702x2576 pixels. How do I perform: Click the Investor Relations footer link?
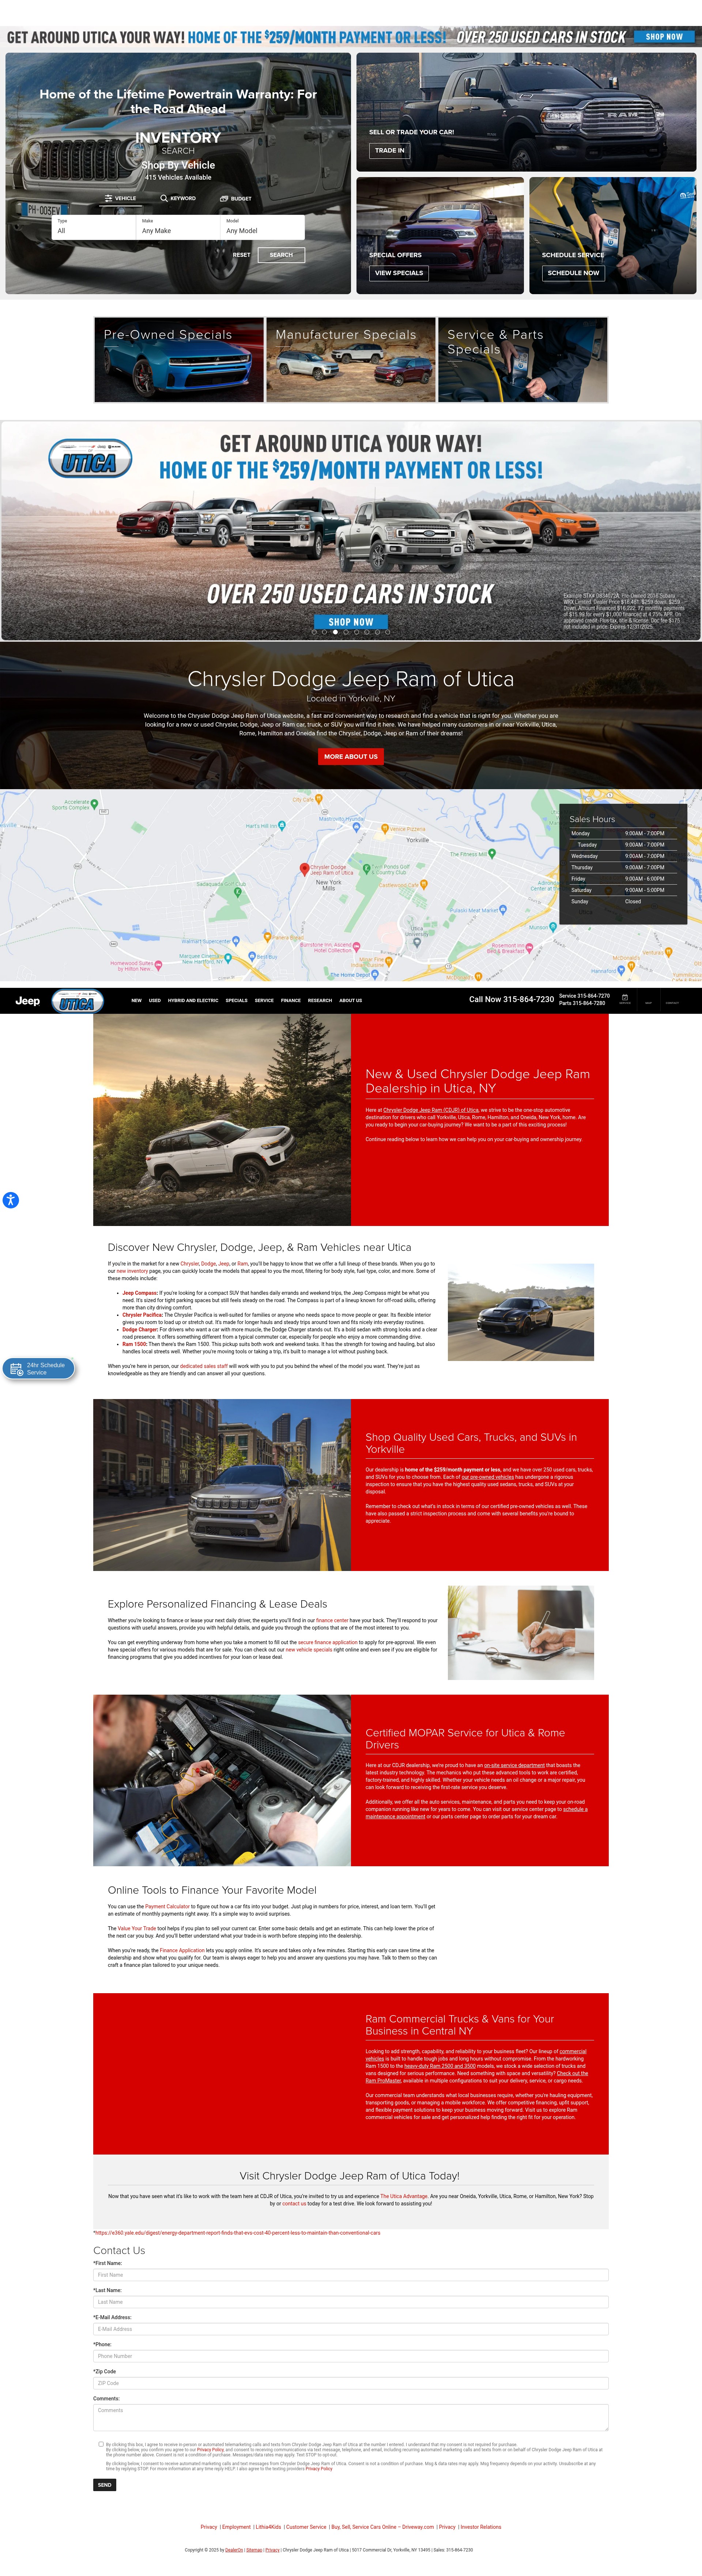pos(481,2527)
